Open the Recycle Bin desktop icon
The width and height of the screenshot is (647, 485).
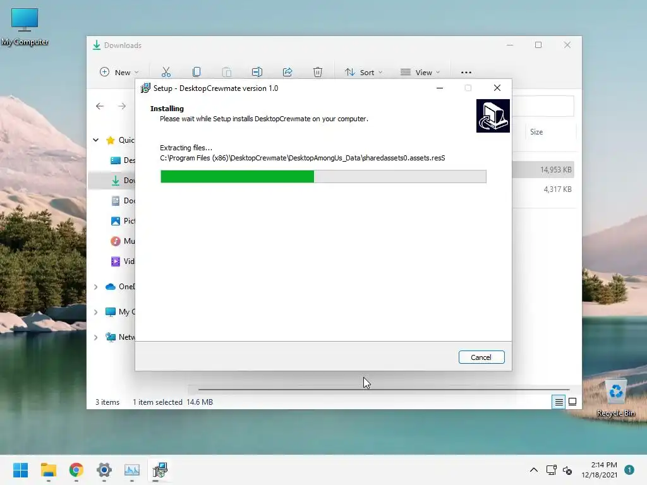coord(615,398)
